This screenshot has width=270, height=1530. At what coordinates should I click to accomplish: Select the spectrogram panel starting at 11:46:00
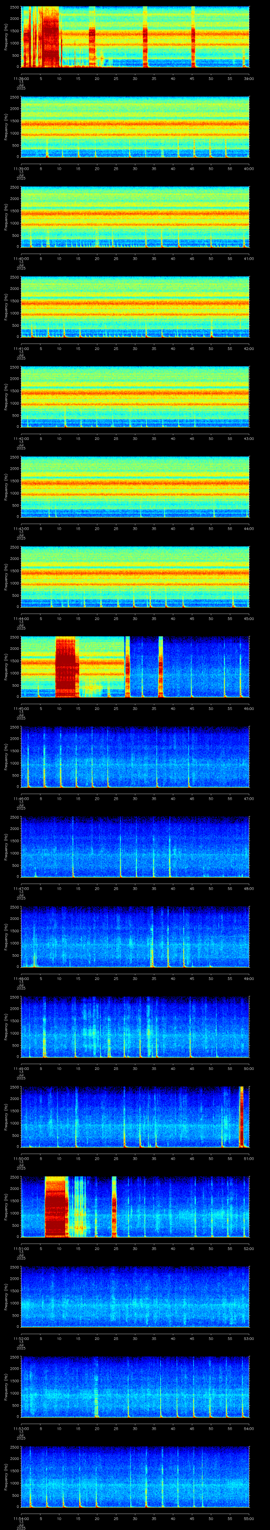(135, 757)
